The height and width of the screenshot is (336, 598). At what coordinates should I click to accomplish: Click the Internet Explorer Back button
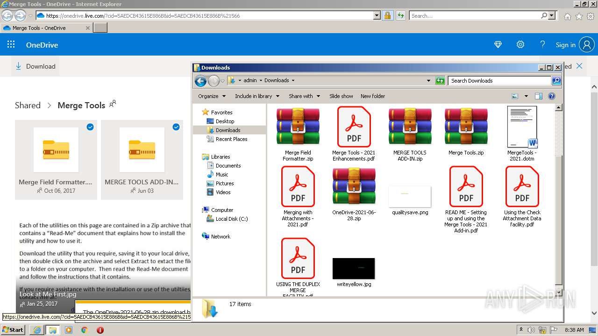(7, 15)
